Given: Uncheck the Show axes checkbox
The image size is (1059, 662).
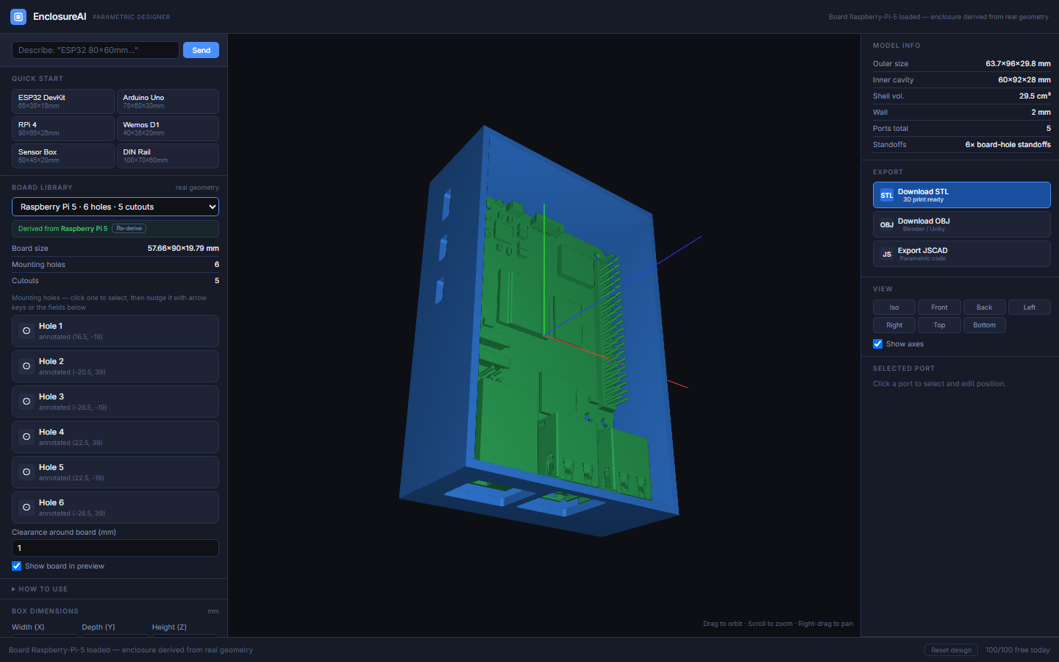Looking at the screenshot, I should pos(877,344).
